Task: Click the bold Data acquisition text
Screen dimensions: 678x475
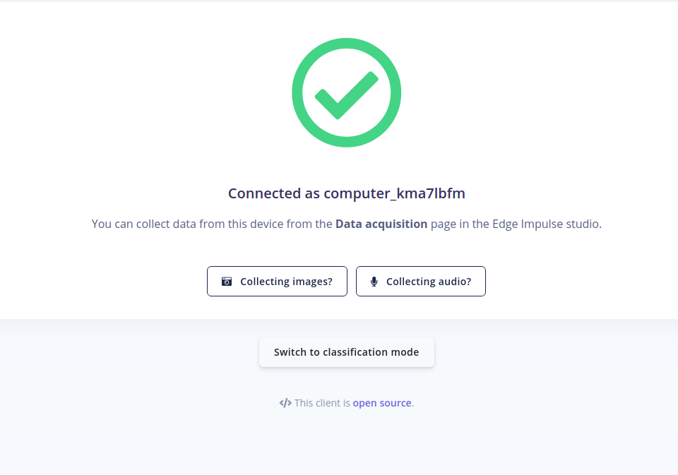Action: click(381, 224)
